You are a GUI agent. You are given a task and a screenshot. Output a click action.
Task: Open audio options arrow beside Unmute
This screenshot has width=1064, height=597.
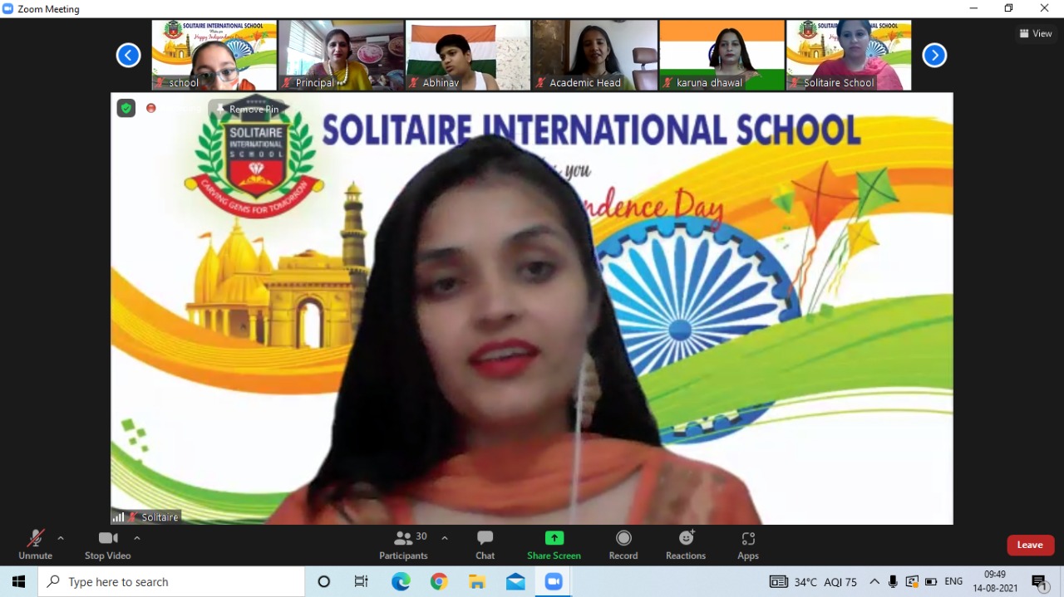(x=61, y=538)
